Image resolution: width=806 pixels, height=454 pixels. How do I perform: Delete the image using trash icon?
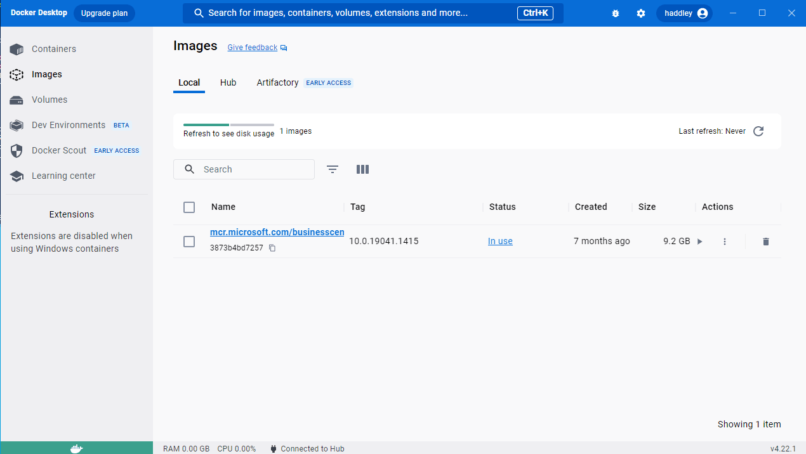point(765,242)
